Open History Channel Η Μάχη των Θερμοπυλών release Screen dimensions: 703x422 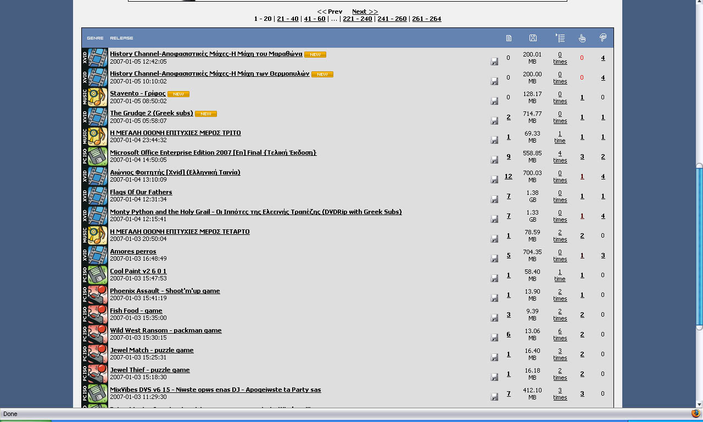click(x=210, y=74)
